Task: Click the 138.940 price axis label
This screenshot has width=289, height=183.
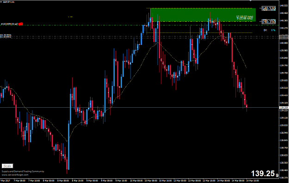Action: tap(284, 133)
